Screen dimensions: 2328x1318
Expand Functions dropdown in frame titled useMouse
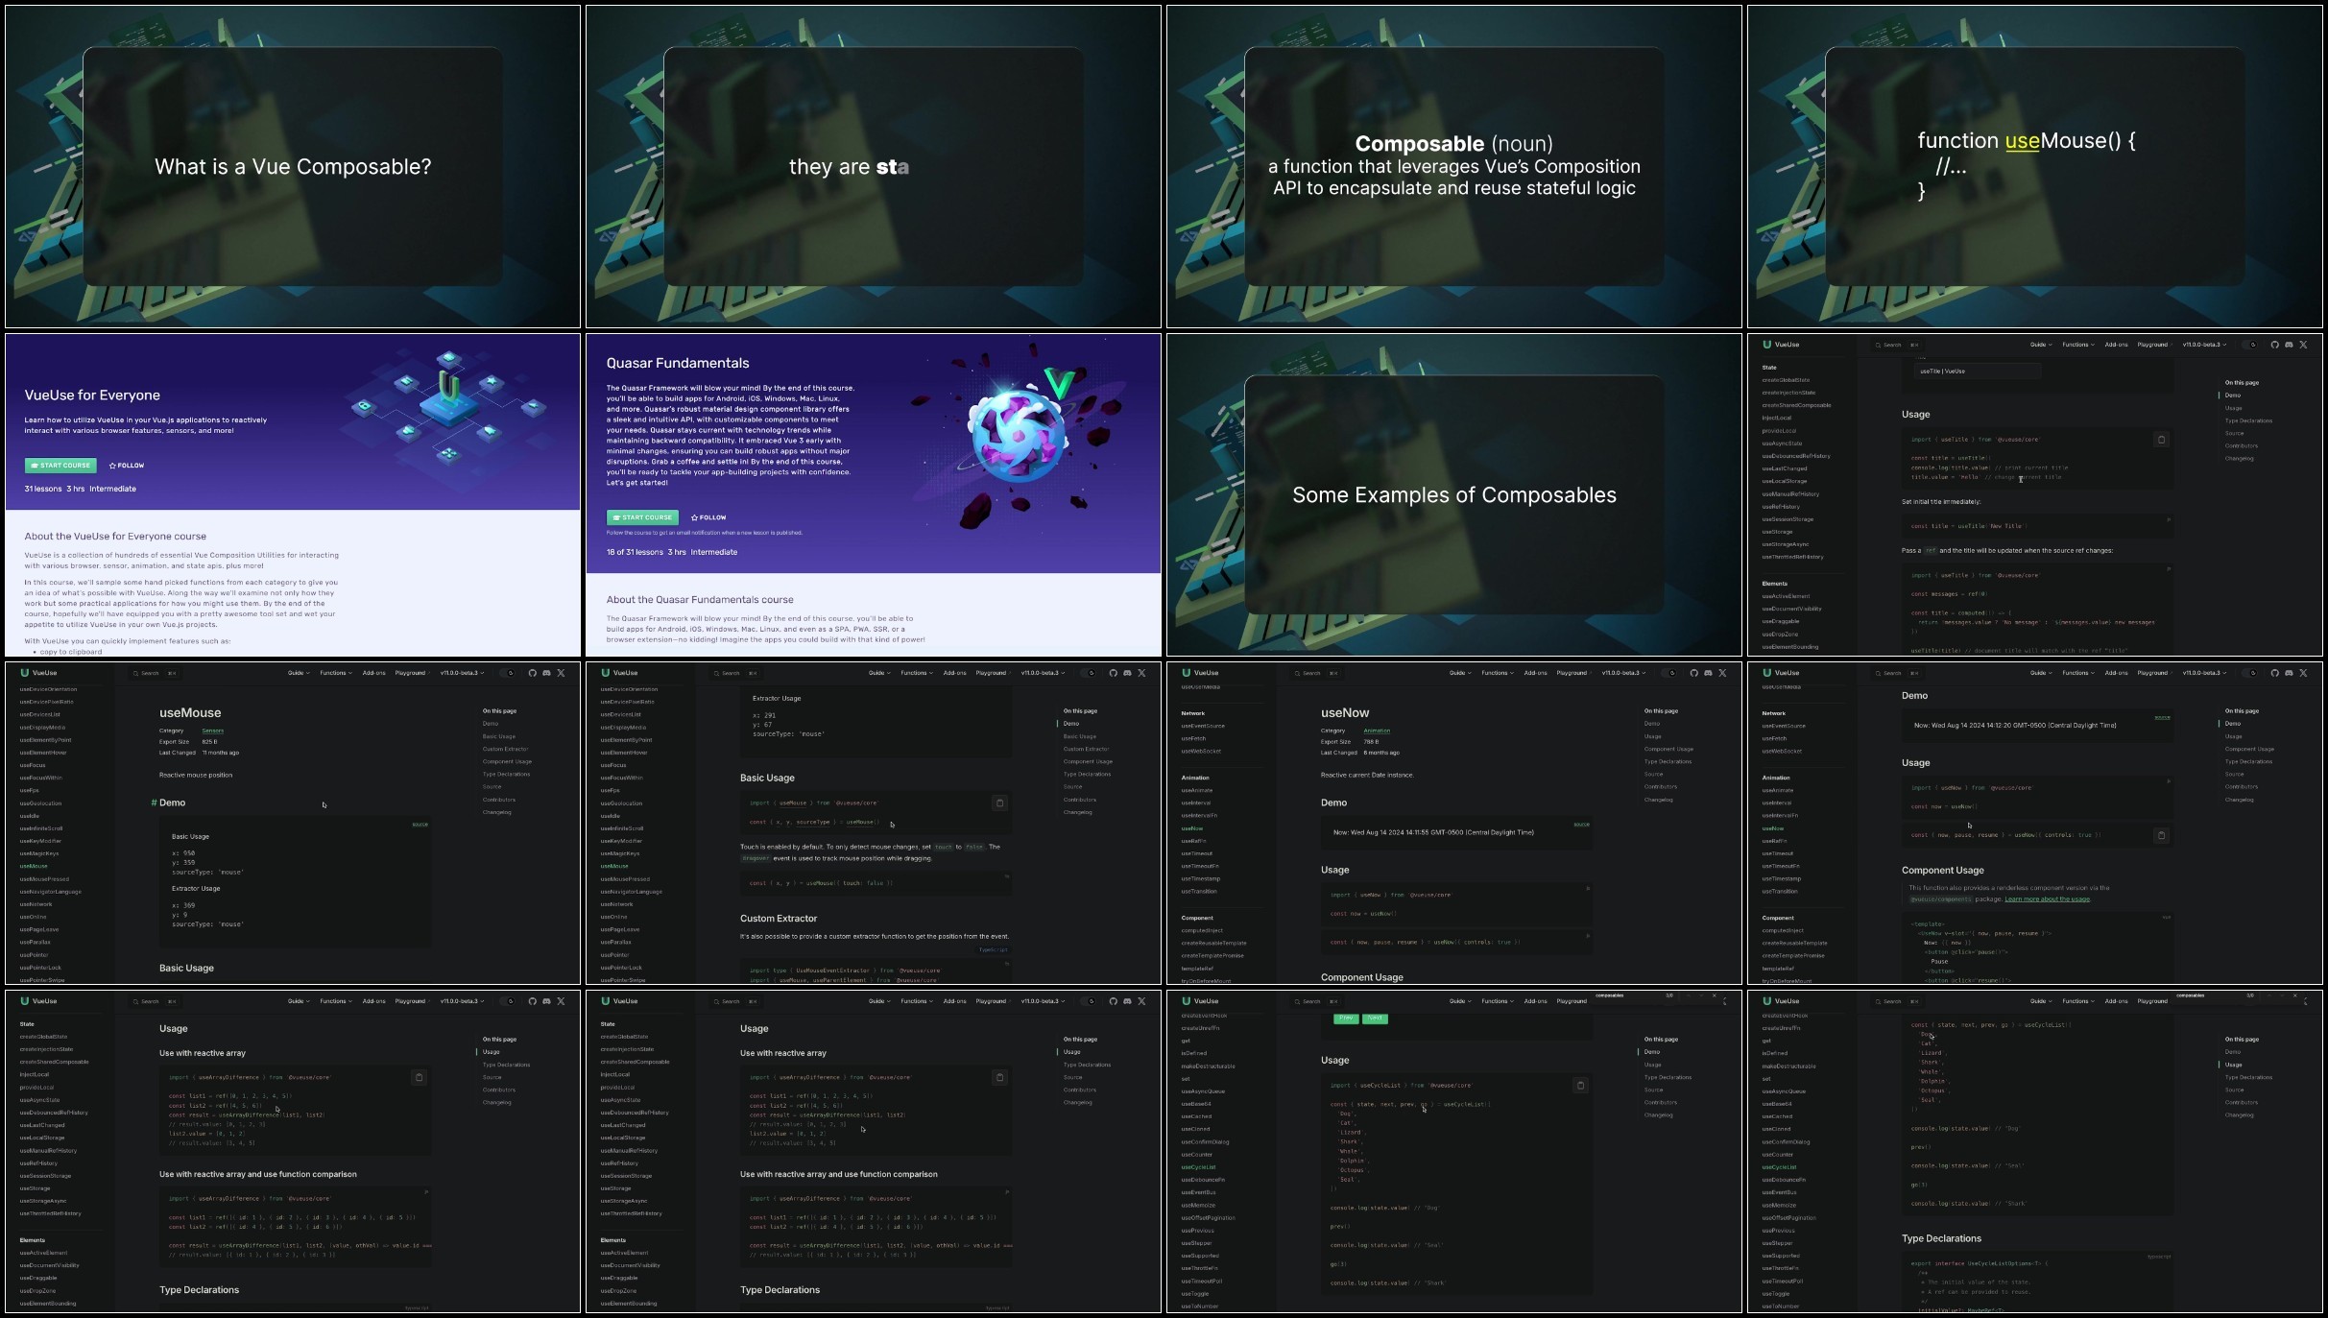click(335, 673)
